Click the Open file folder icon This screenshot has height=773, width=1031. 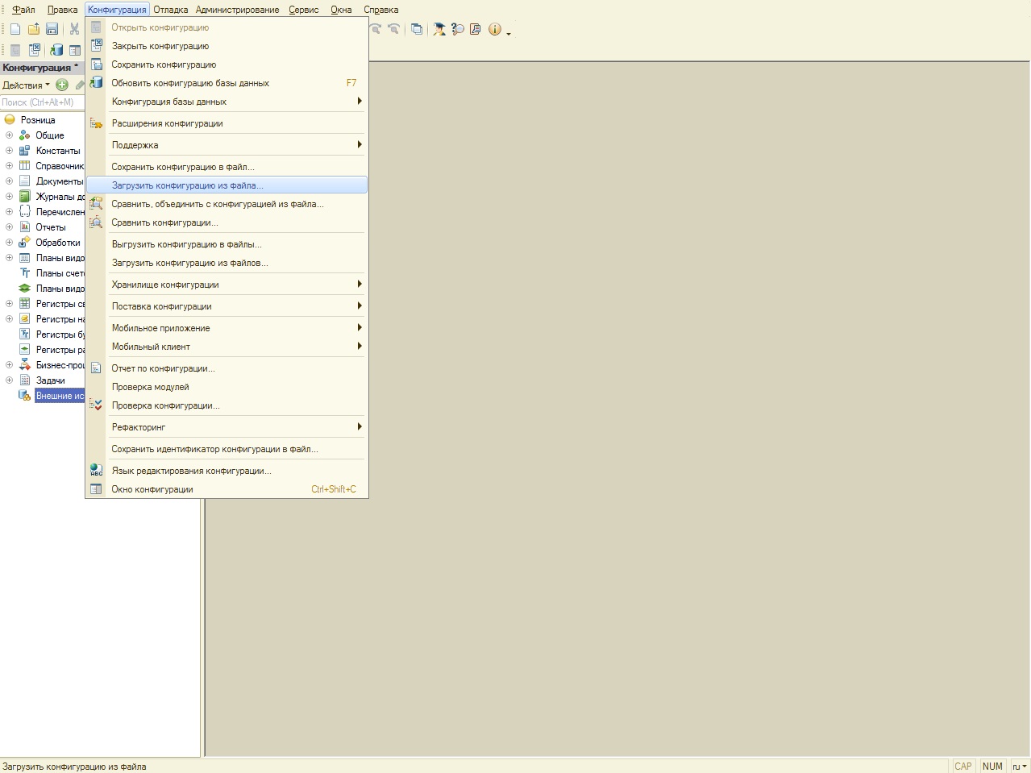pos(34,29)
